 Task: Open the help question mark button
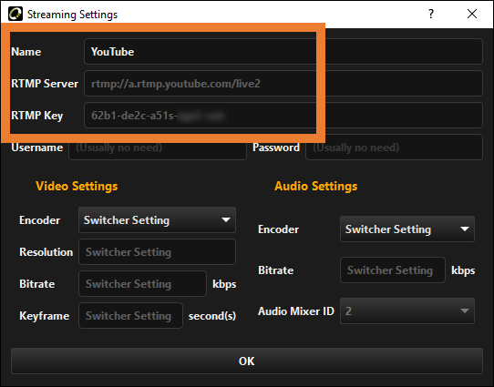[431, 14]
